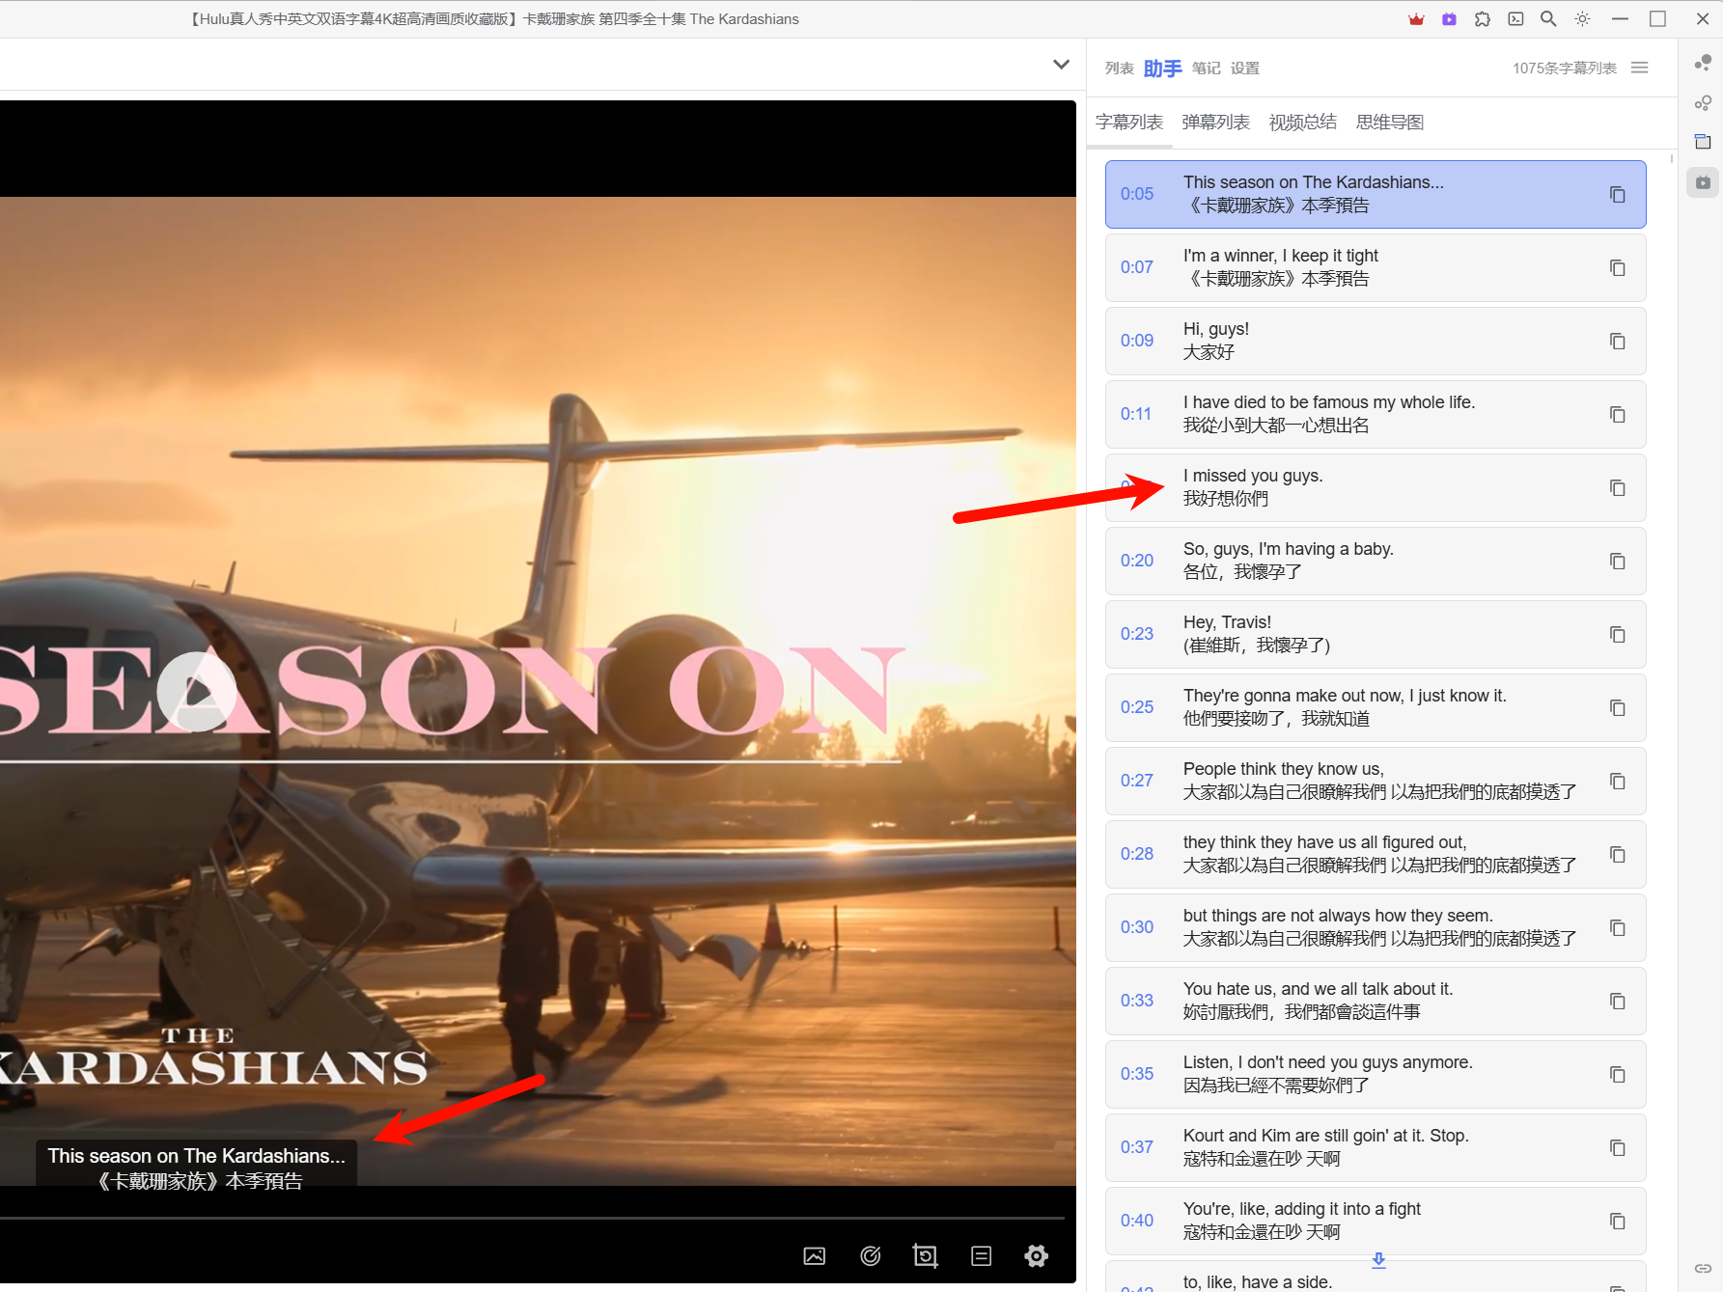Open the purple video icon in title bar
1723x1292 pixels.
pyautogui.click(x=1449, y=19)
